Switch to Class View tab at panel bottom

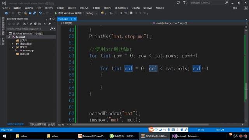tap(51, 124)
